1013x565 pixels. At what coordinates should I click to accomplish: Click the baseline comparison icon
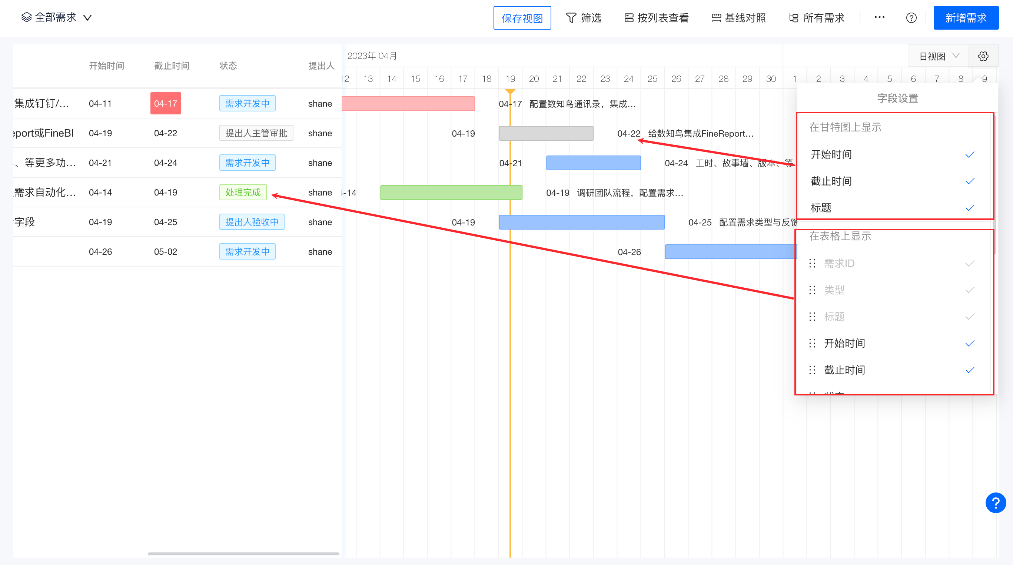pyautogui.click(x=716, y=18)
